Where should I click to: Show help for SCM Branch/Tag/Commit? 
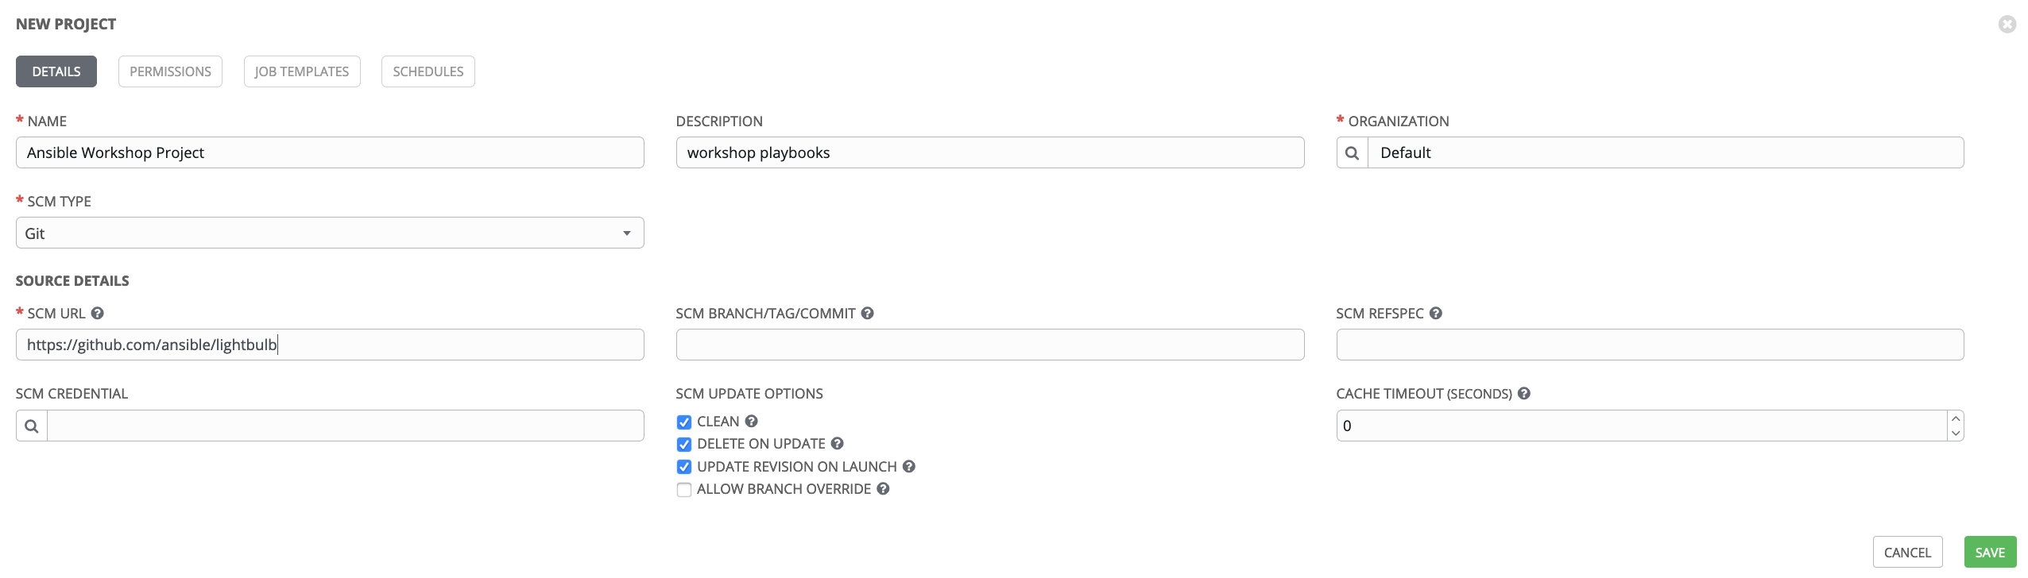tap(868, 313)
